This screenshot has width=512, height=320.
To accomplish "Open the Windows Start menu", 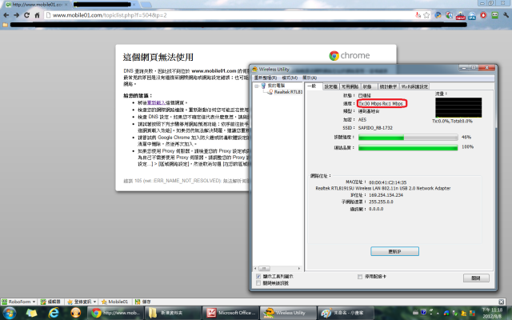I will pos(9,313).
